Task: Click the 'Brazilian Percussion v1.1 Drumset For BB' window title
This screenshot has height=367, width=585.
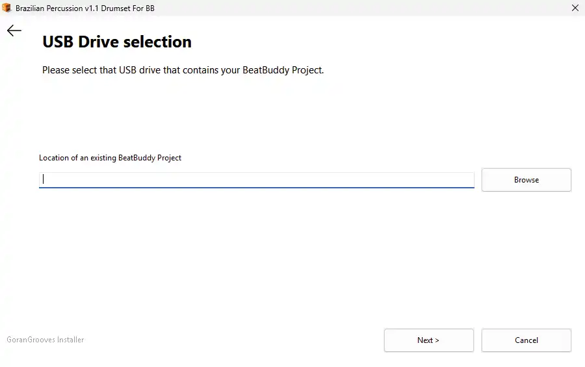Action: [85, 8]
